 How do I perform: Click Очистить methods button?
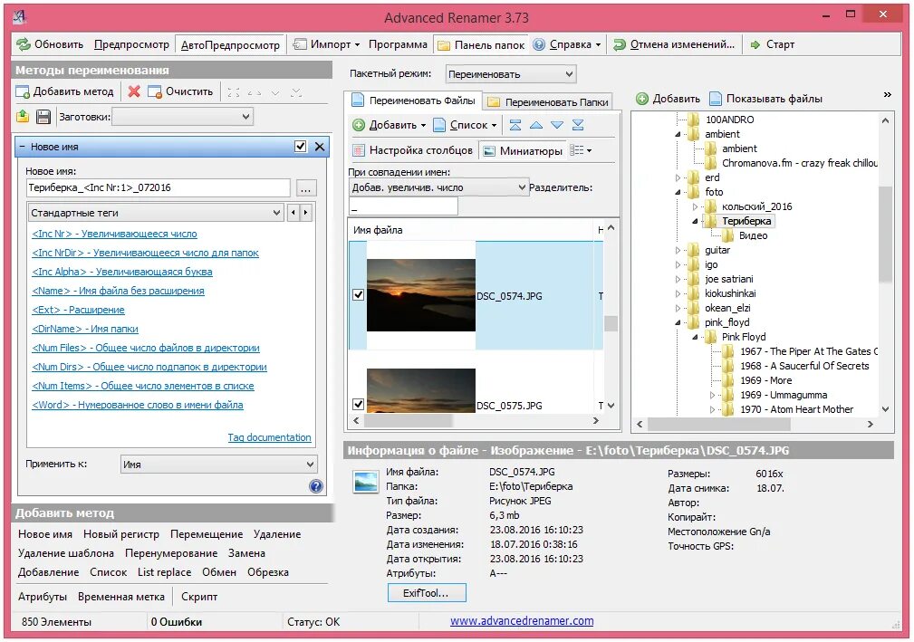[x=180, y=91]
